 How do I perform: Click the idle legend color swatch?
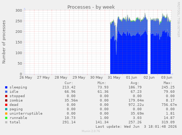click(6, 92)
